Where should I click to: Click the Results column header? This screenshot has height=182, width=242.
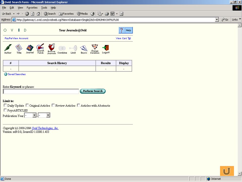(x=106, y=63)
